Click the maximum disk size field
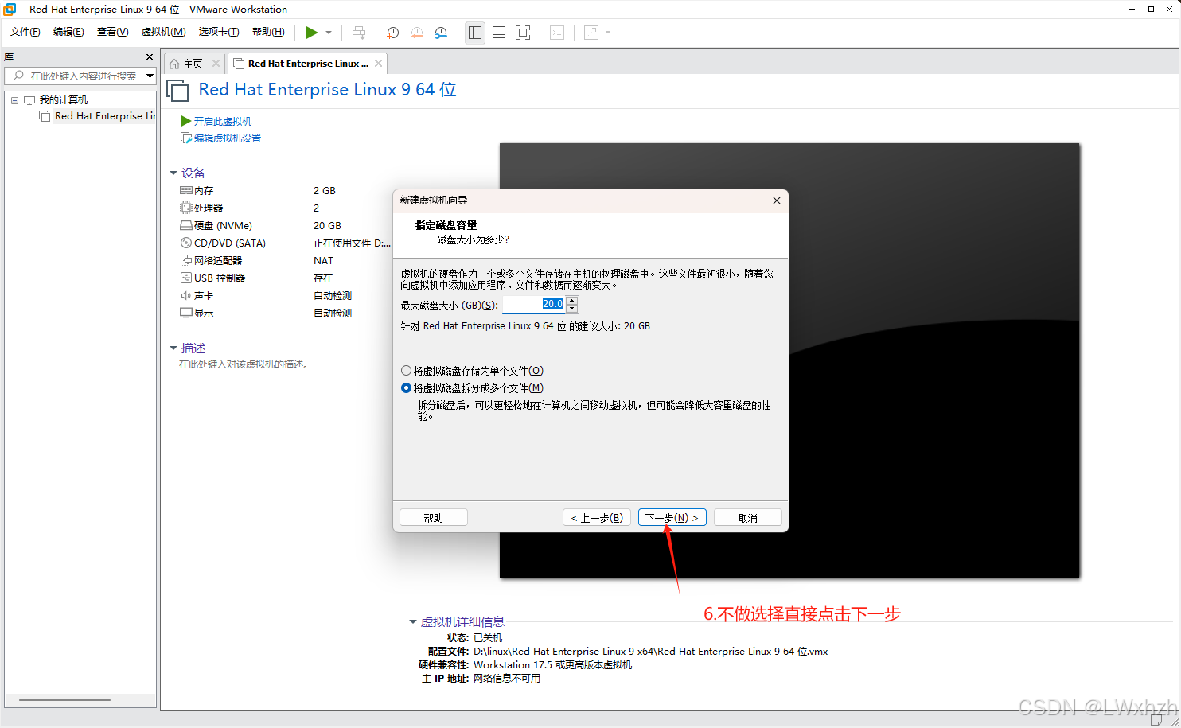 (x=533, y=304)
